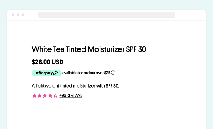213x129 pixels.
Task: Click the White Tea Tinted Moisturizer title
Action: [89, 49]
